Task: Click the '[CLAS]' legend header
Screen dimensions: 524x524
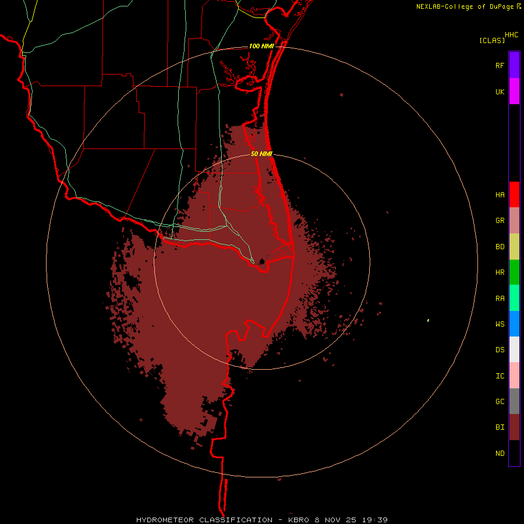Action: tap(492, 40)
